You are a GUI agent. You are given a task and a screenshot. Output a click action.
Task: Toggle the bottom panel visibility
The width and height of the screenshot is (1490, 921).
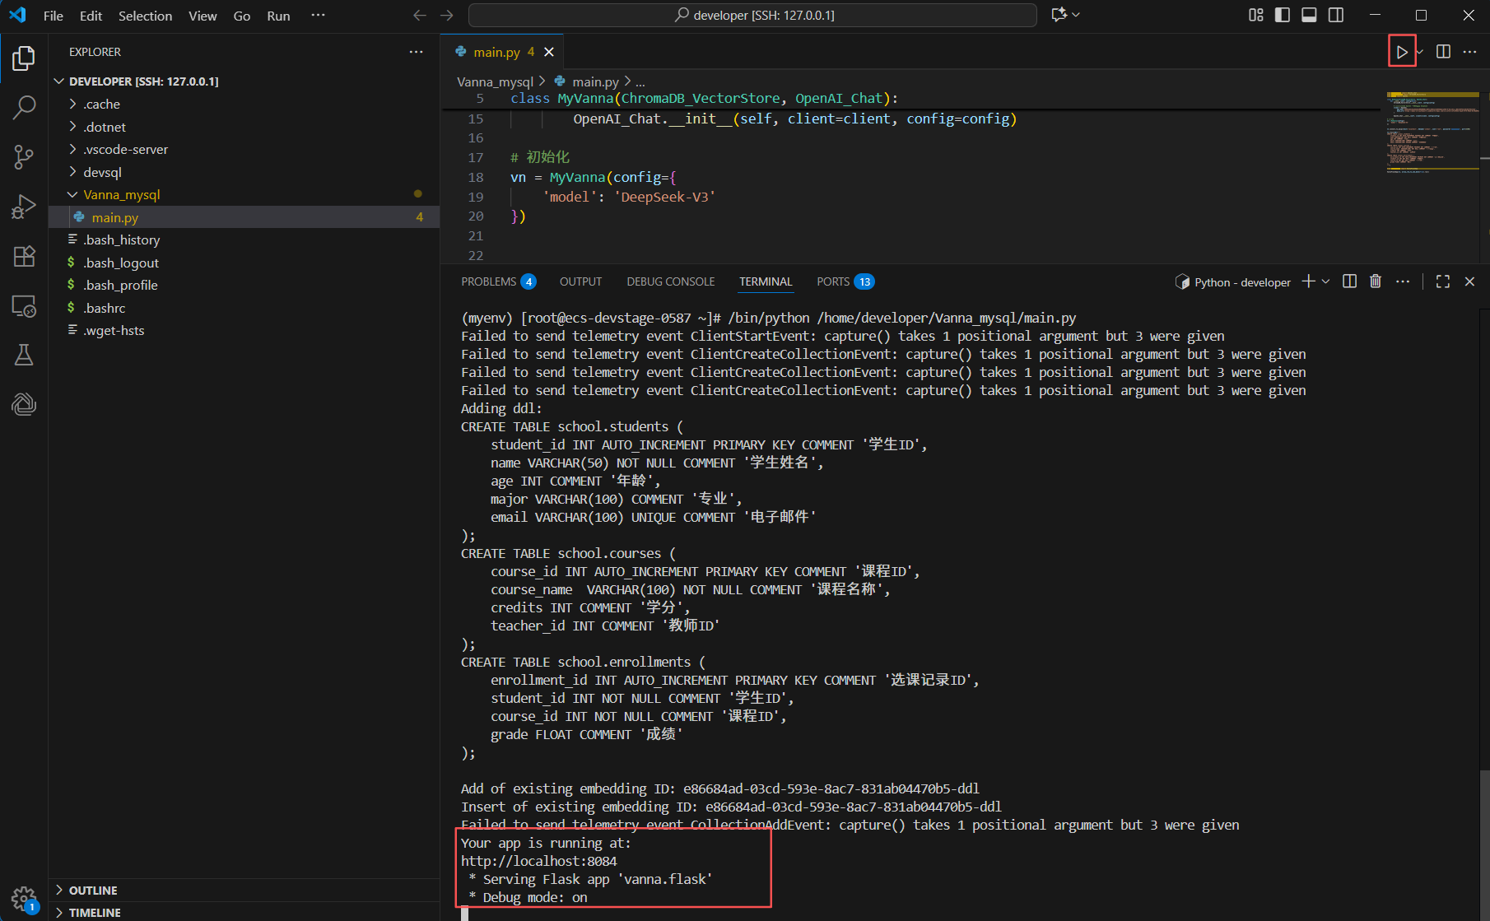[1309, 15]
